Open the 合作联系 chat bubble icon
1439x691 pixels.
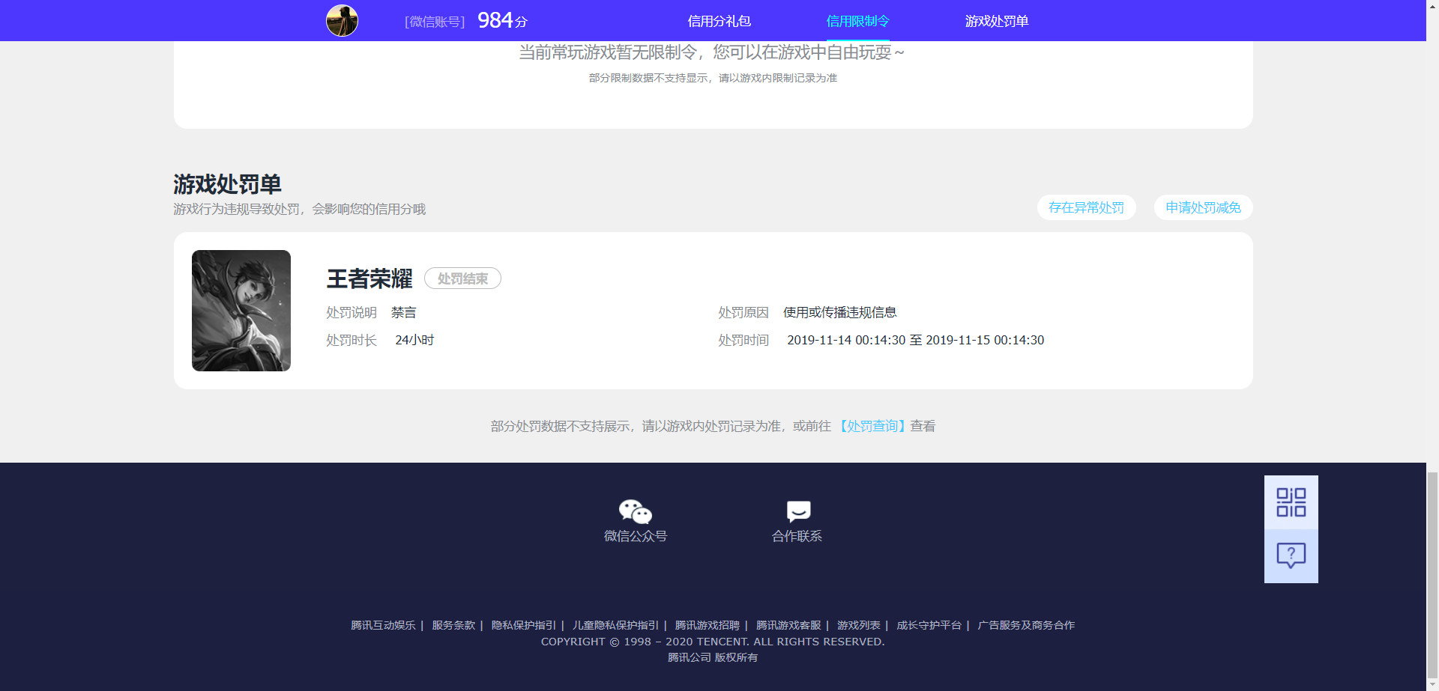798,511
